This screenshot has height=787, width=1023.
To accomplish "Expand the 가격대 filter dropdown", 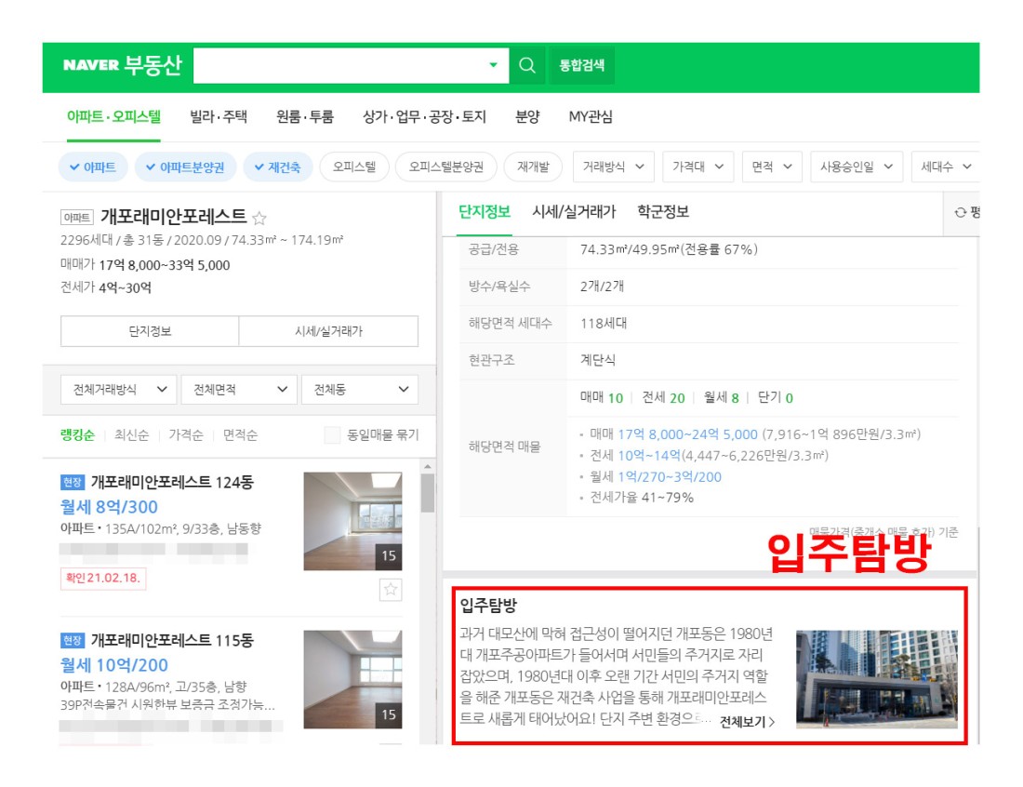I will point(698,167).
